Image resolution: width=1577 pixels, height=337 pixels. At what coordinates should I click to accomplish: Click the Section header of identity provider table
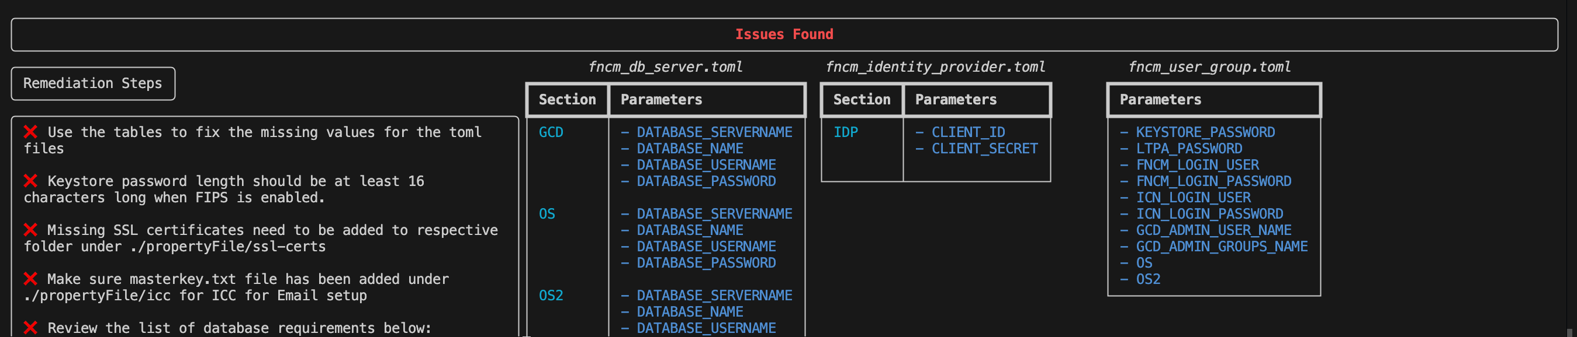[862, 100]
